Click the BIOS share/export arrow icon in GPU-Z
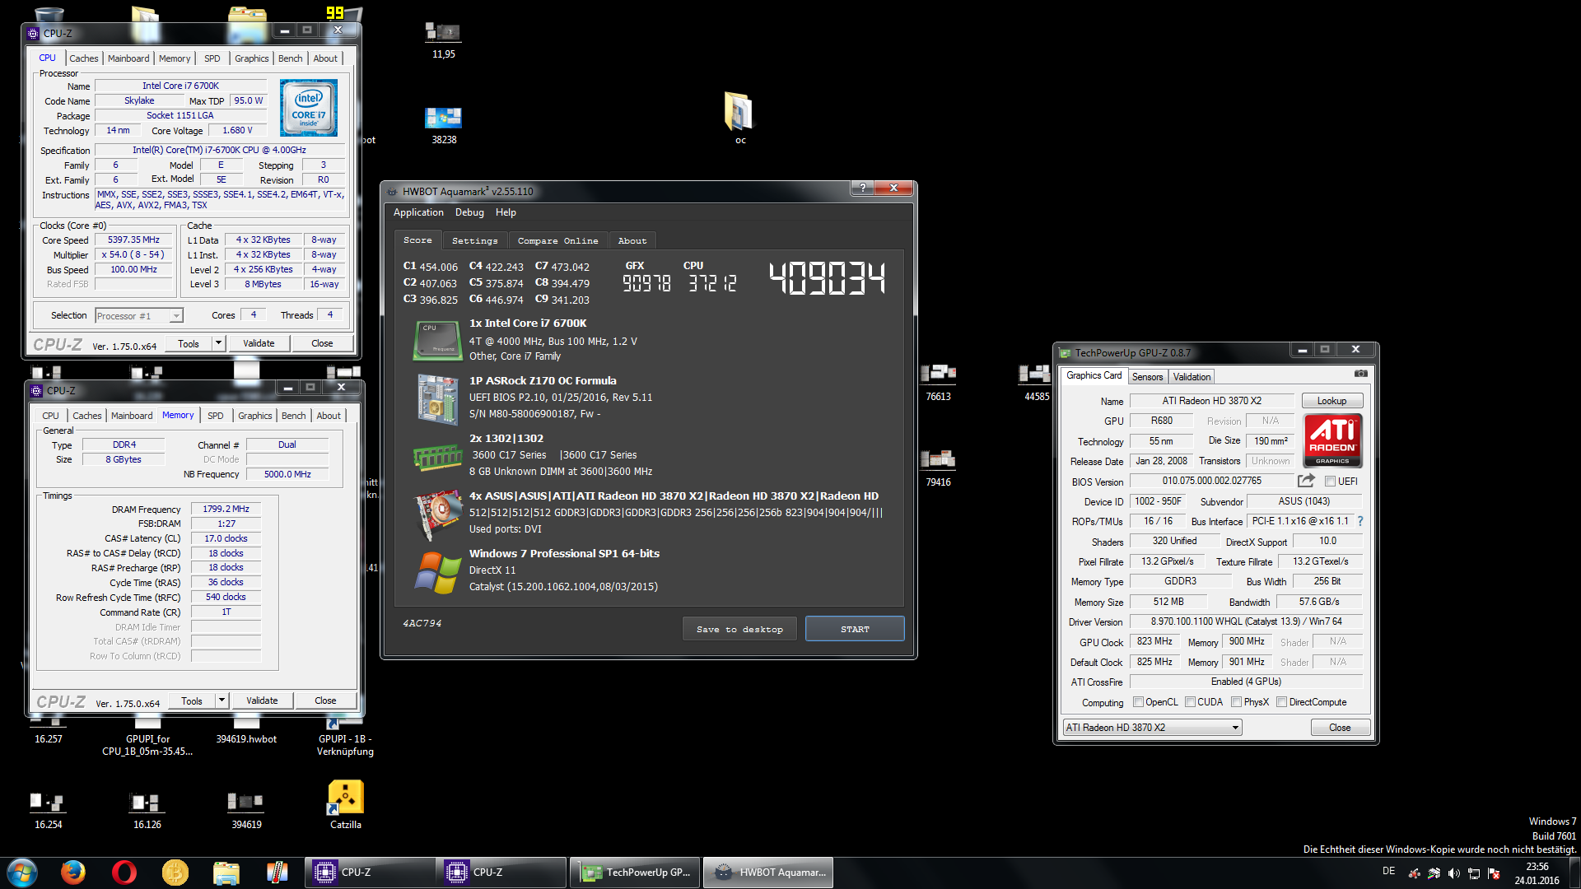The height and width of the screenshot is (889, 1581). (x=1306, y=481)
